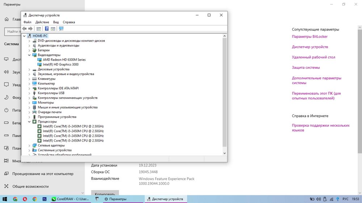Click the Settings home icon in sidebar
This screenshot has height=203, width=362.
7,20
